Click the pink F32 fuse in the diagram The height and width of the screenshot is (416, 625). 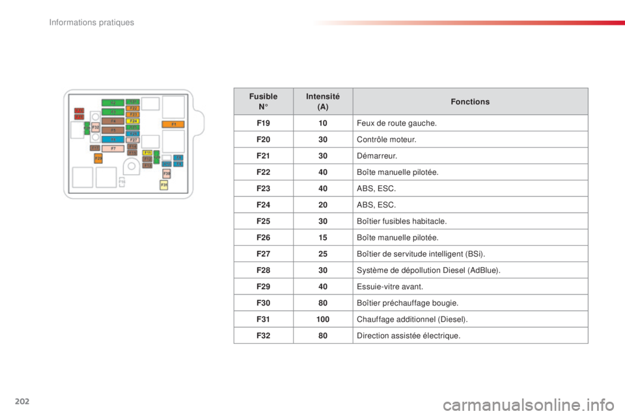96,127
